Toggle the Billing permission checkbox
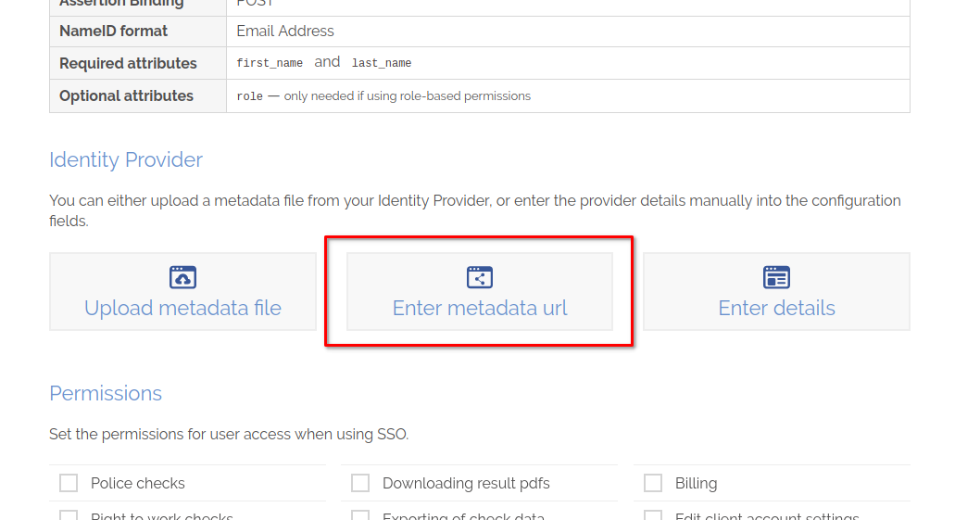Viewport: 980px width, 520px height. click(x=653, y=483)
